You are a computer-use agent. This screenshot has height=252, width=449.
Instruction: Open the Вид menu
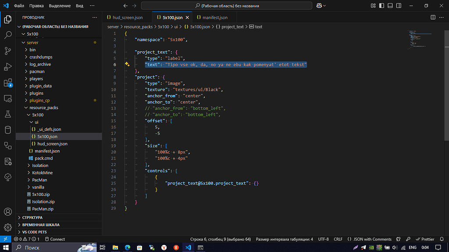[79, 6]
